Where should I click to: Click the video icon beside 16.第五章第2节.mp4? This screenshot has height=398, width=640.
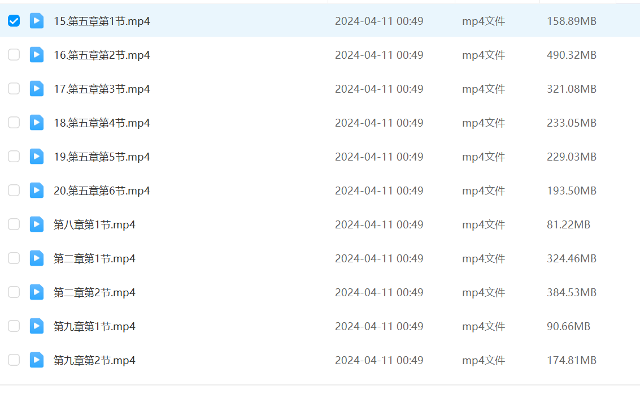coord(37,55)
